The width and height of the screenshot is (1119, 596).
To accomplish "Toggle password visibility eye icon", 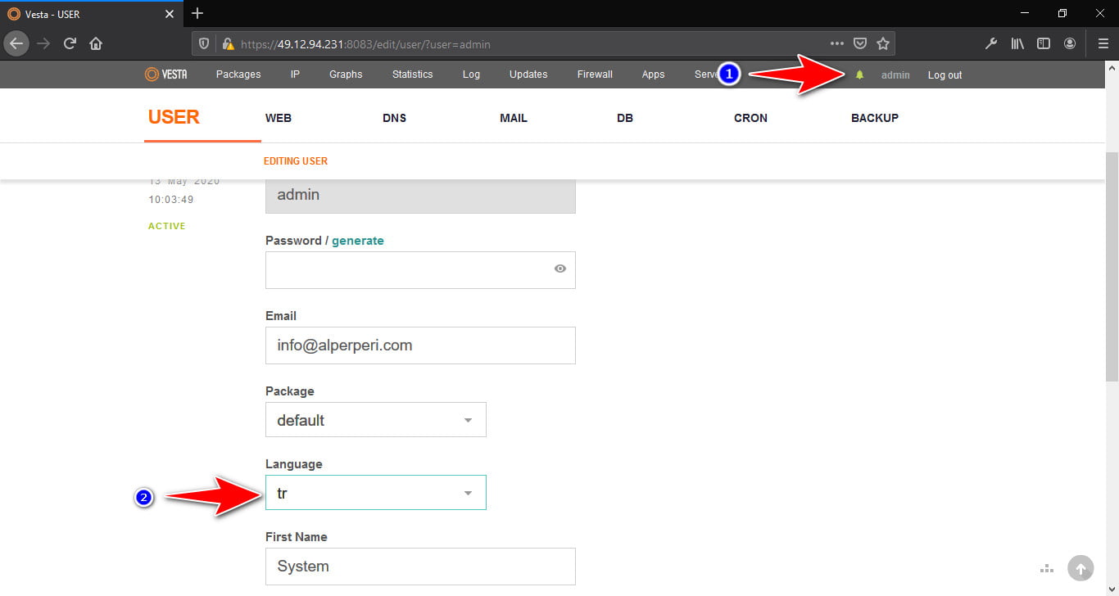I will (x=560, y=269).
